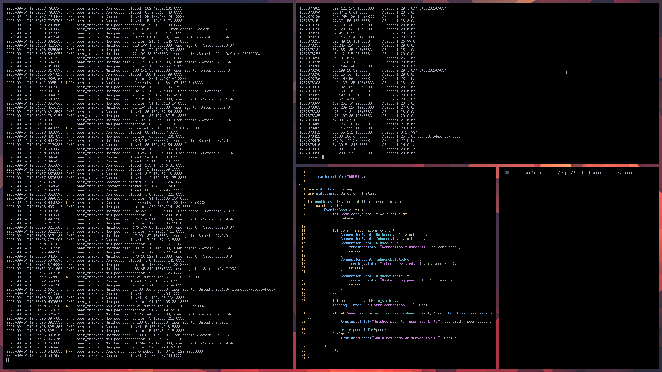Click peer table row 38.47.178.61:8333
Viewport: 662px width, 372px height.
[357, 12]
